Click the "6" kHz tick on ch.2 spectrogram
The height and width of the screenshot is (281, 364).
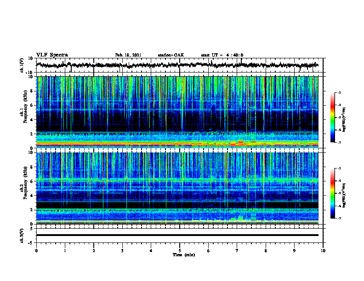pyautogui.click(x=32, y=181)
